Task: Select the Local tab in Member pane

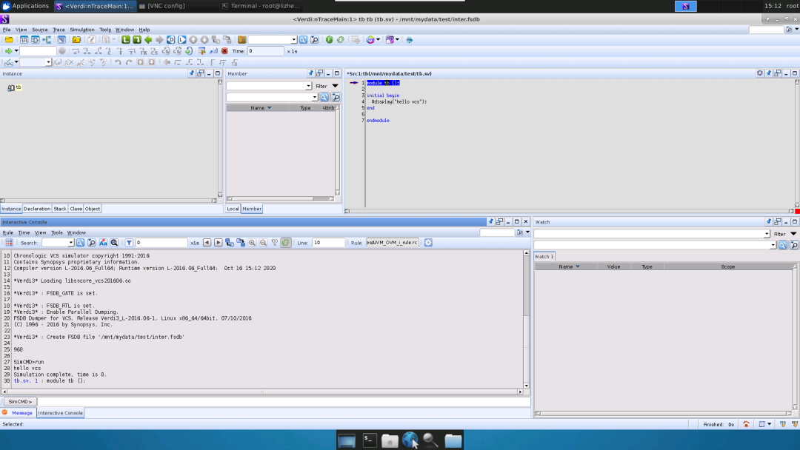Action: (x=233, y=209)
